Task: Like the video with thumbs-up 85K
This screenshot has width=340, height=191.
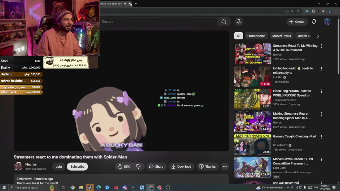Action: 124,167
